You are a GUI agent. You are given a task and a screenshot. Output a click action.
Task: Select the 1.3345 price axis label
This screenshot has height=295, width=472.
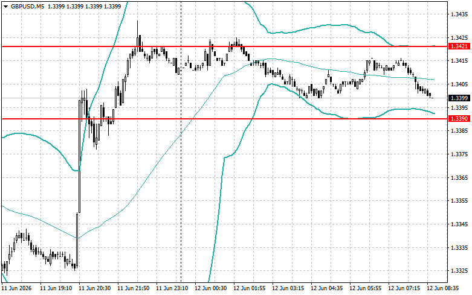click(x=459, y=224)
